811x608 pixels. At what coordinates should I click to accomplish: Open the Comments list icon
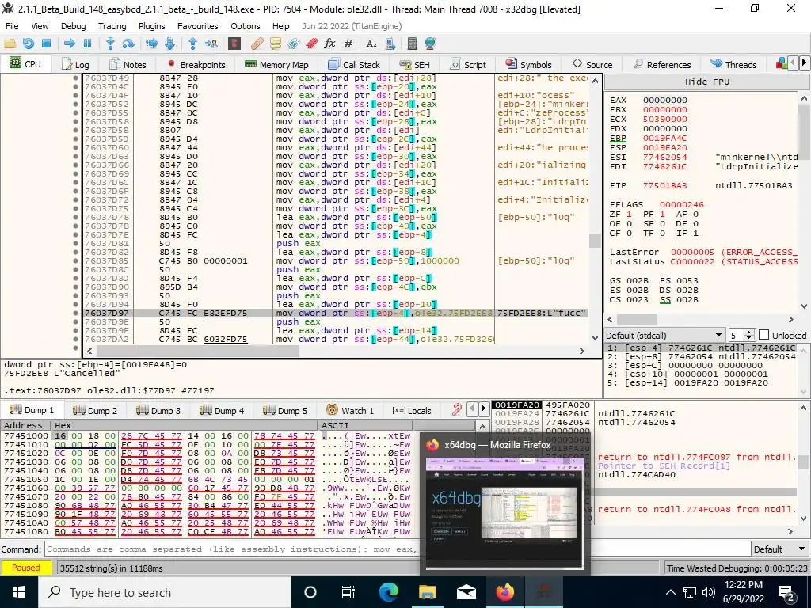pos(275,44)
